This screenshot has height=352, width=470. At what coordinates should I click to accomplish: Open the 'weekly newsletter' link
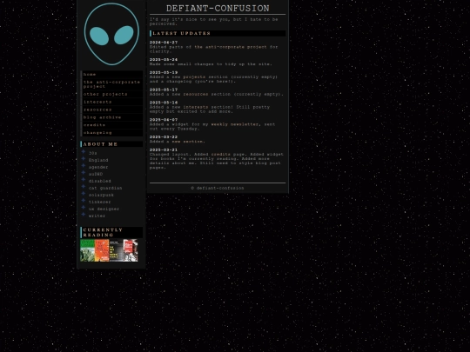[x=235, y=124]
